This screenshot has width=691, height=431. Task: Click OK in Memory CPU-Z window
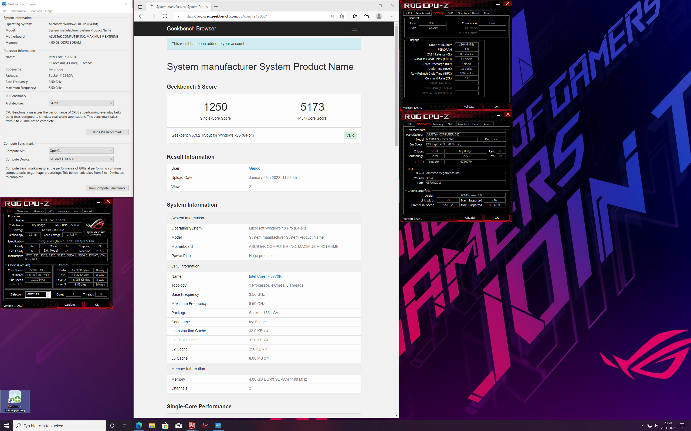coord(497,107)
